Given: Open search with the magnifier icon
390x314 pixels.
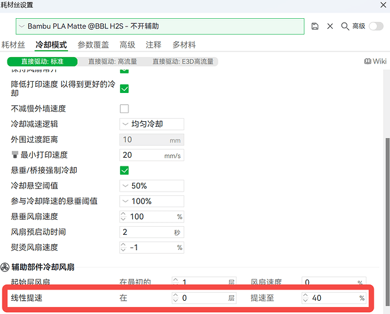Looking at the screenshot, I should point(345,26).
